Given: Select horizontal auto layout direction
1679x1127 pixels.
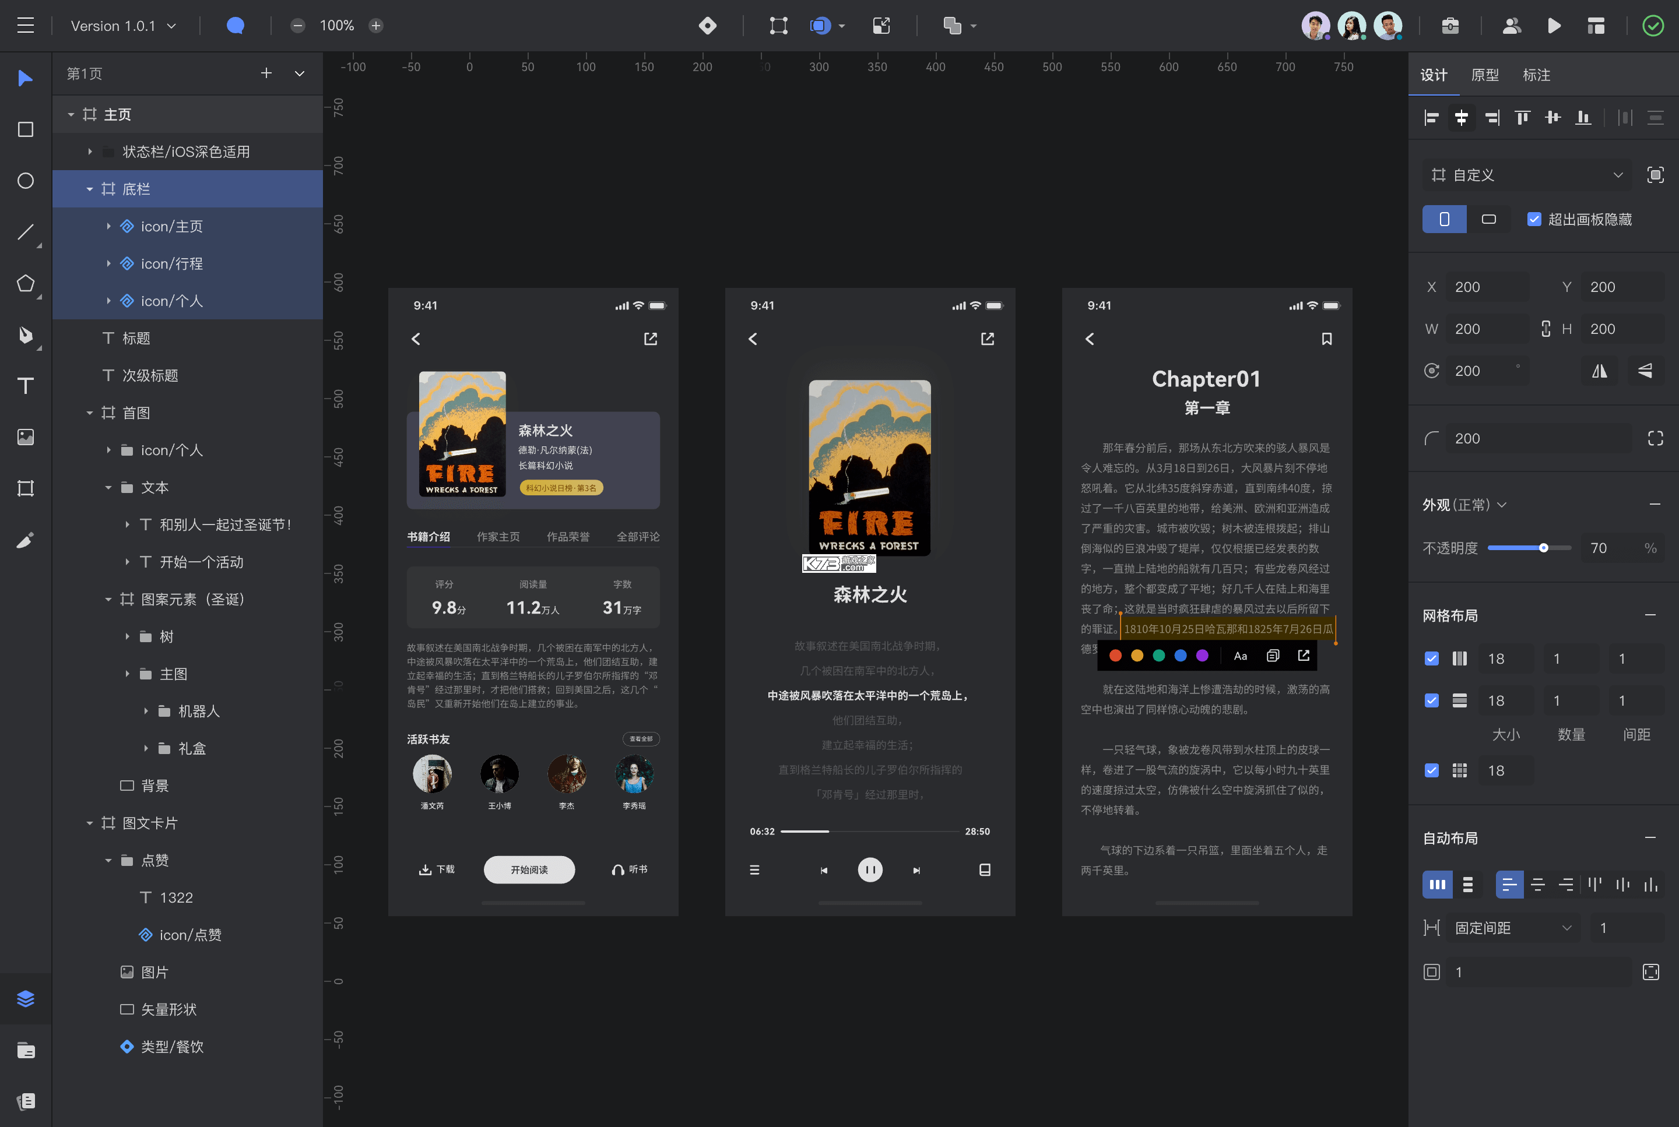Looking at the screenshot, I should [1436, 885].
